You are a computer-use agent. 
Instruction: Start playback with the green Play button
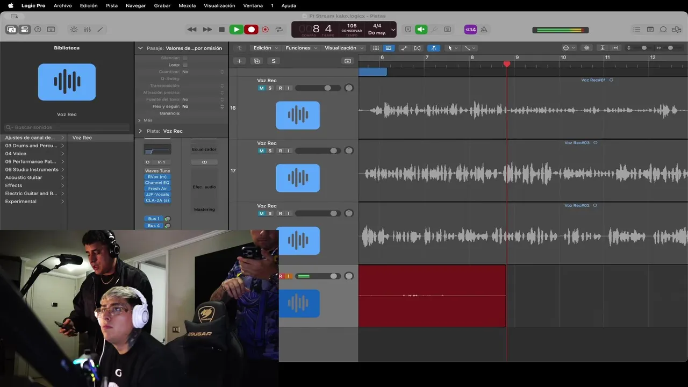tap(236, 30)
